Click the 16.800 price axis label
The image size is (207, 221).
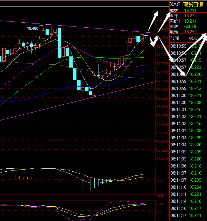pos(162,98)
